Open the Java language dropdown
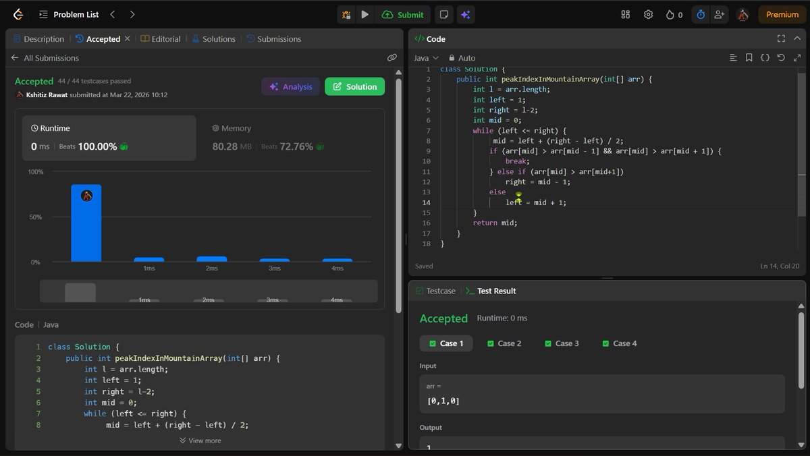 (x=426, y=58)
